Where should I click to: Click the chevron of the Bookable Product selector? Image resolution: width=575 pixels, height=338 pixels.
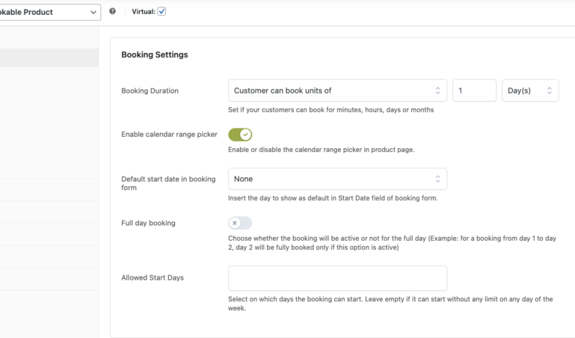tap(93, 12)
